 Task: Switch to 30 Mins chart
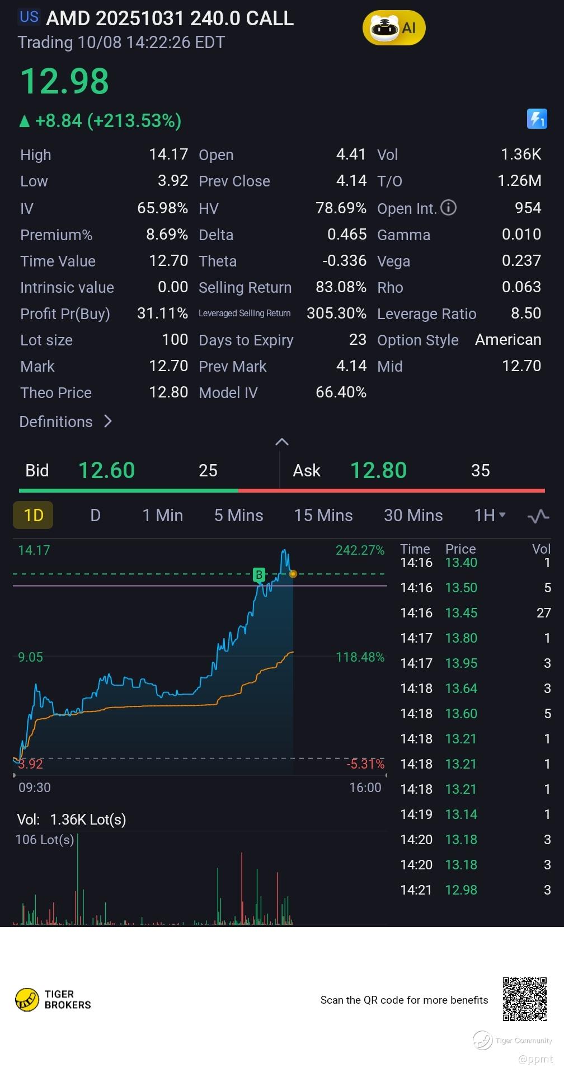[413, 516]
